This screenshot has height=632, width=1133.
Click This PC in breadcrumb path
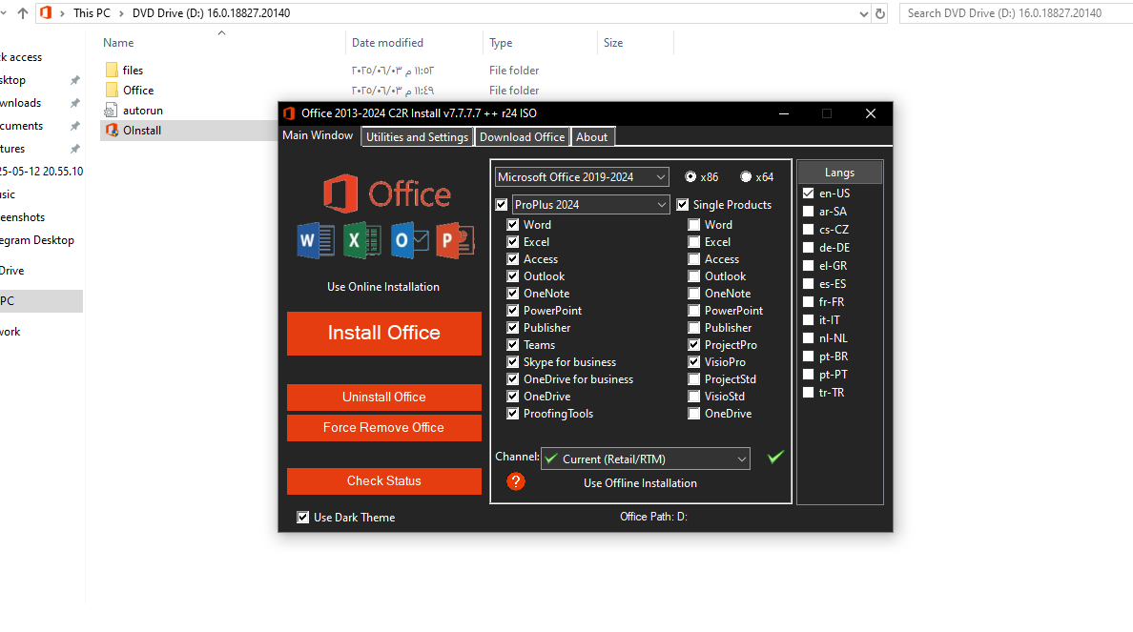click(x=92, y=13)
